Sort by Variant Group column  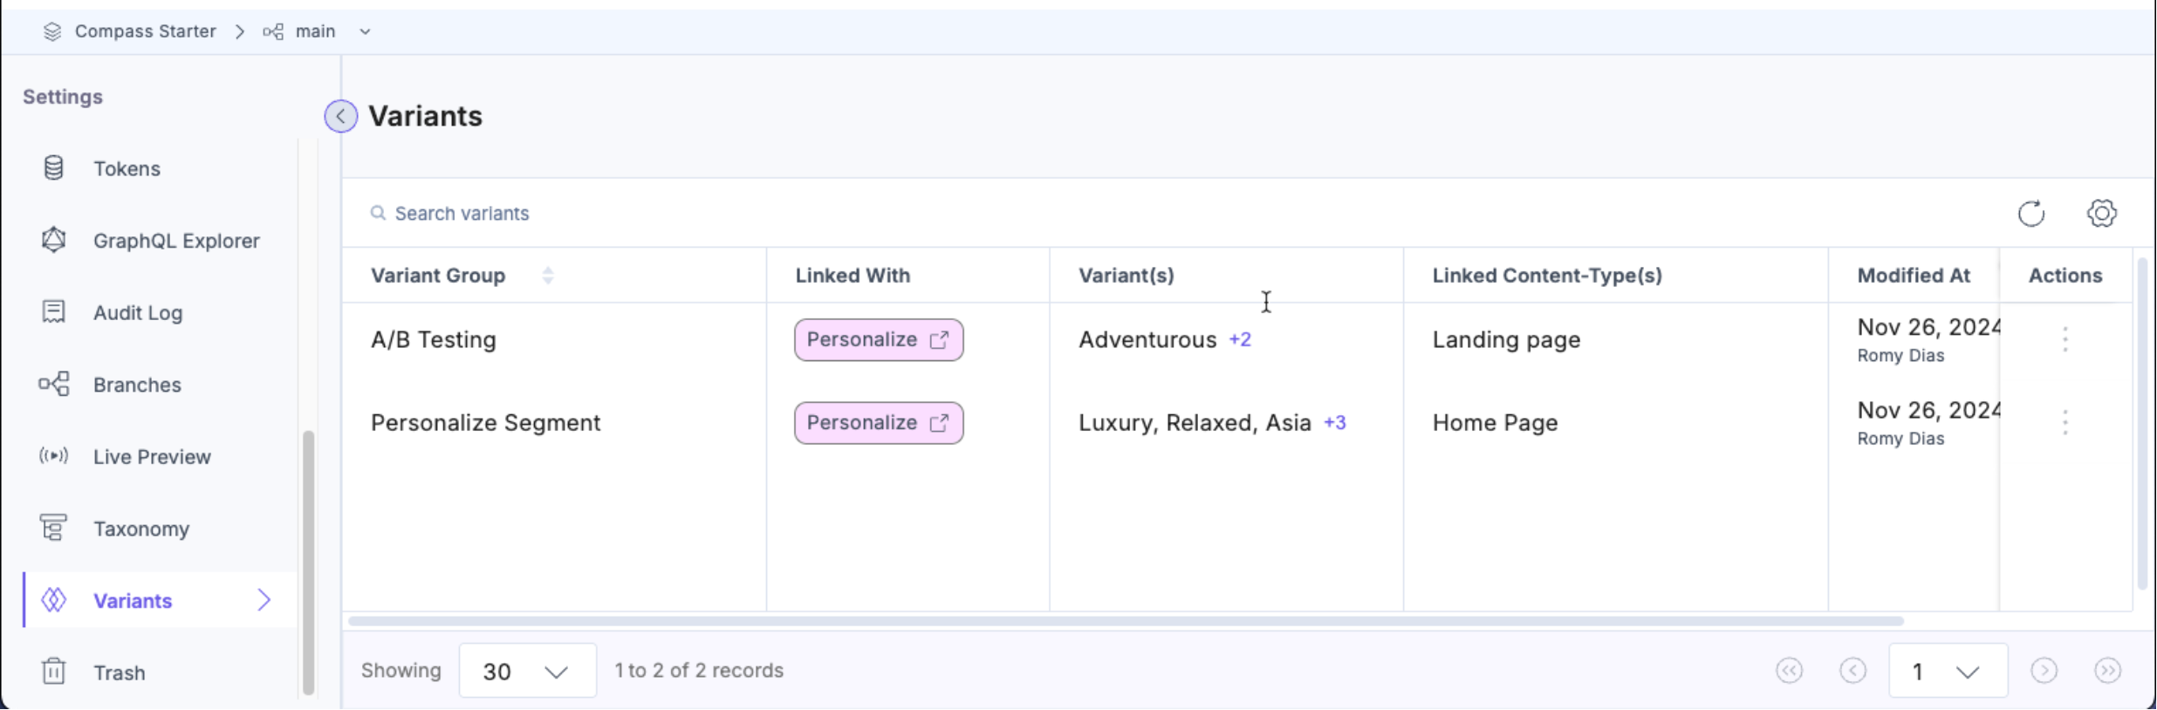(547, 276)
